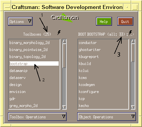Click toolbox list scroll-up arrow
Viewport: 142px width, 127px height.
tap(64, 41)
